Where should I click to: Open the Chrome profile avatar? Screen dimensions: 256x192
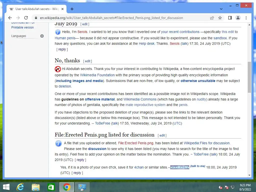238,18
